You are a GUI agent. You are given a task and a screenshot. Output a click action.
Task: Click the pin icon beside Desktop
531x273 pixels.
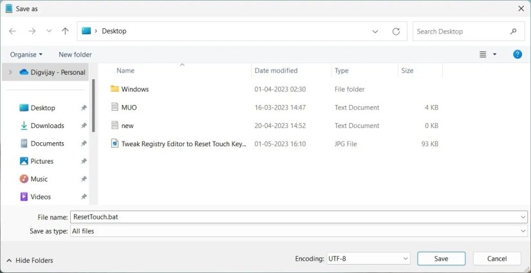point(84,108)
